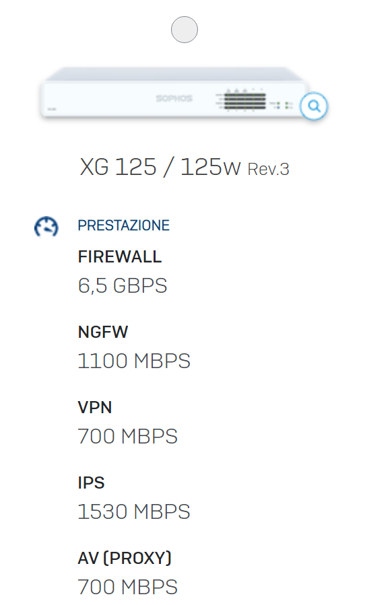Click the PRESTAZIONE section heading
This screenshot has width=367, height=605.
pos(123,225)
